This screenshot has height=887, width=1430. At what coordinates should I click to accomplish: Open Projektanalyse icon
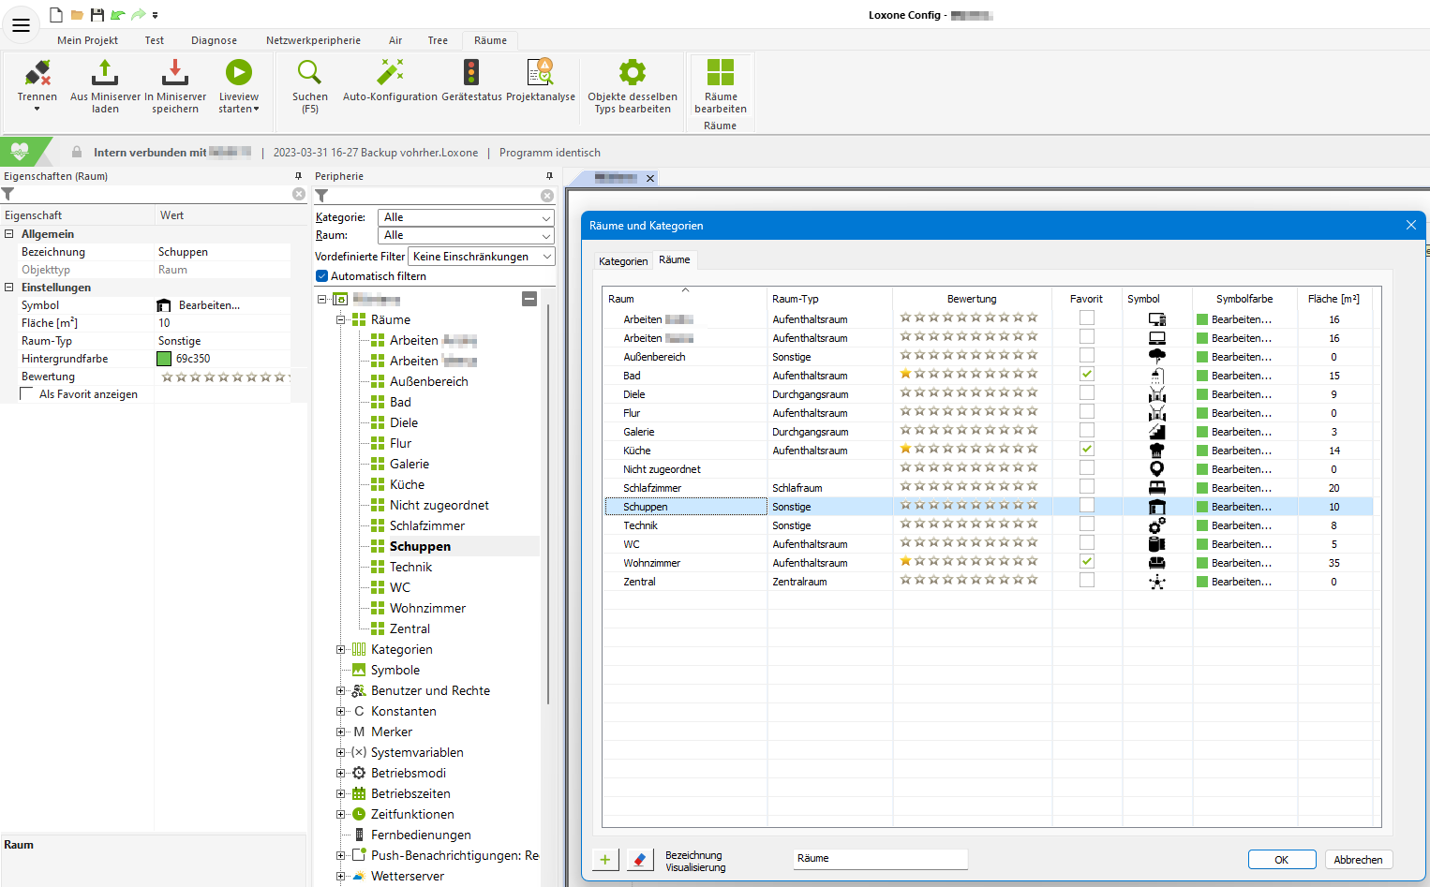[x=541, y=72]
